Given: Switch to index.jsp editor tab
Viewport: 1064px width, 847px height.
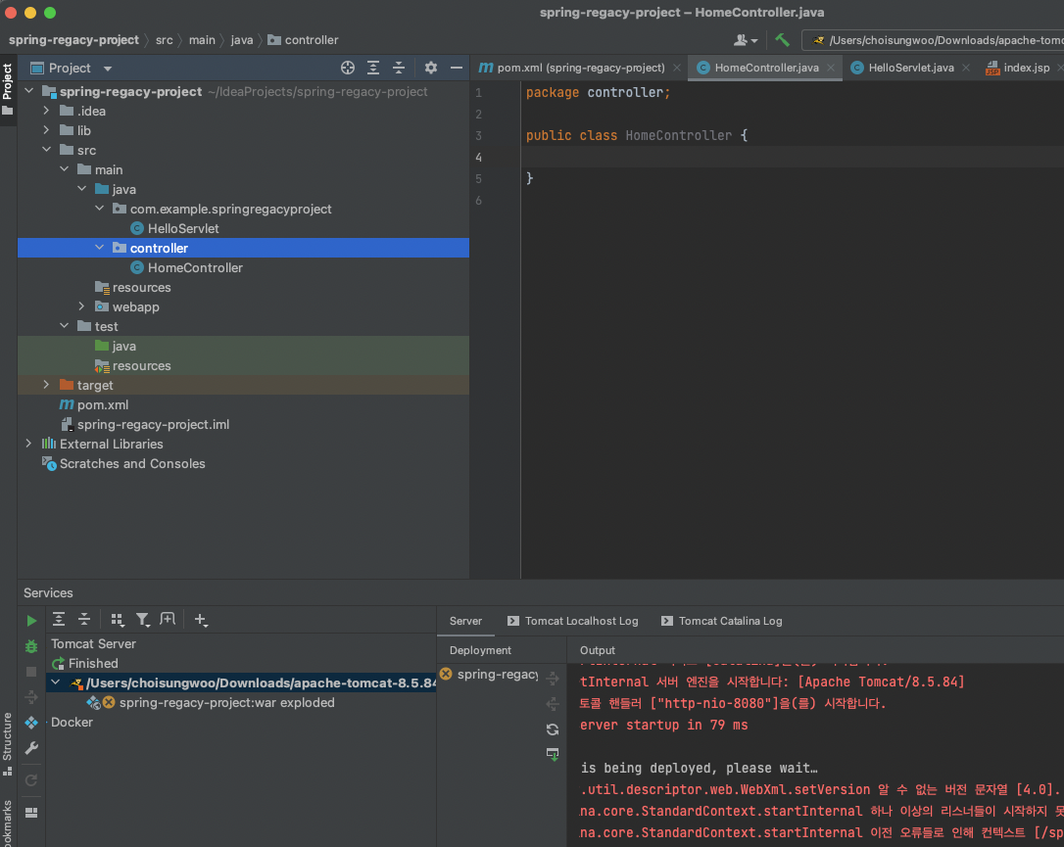Looking at the screenshot, I should (1026, 68).
